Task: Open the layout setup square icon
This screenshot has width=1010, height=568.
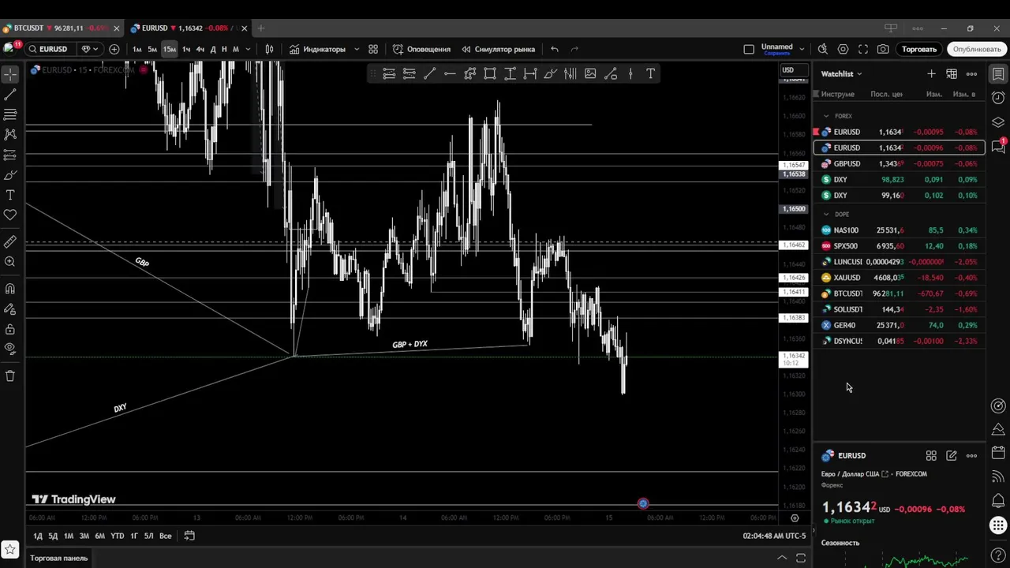Action: (749, 49)
